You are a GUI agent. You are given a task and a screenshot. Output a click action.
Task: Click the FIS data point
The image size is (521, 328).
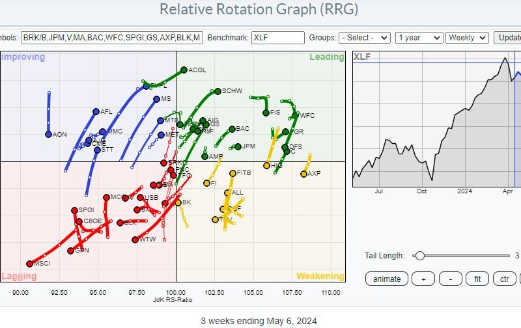266,113
